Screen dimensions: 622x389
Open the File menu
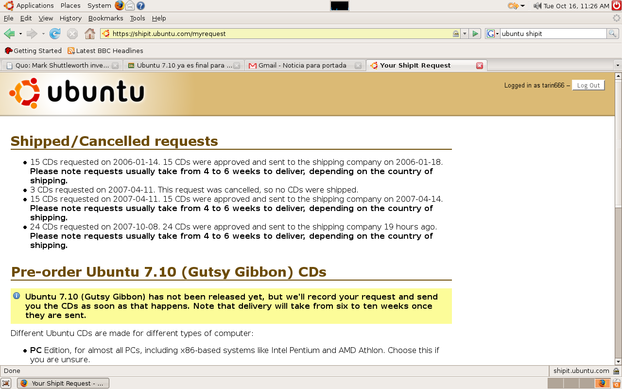(x=8, y=18)
